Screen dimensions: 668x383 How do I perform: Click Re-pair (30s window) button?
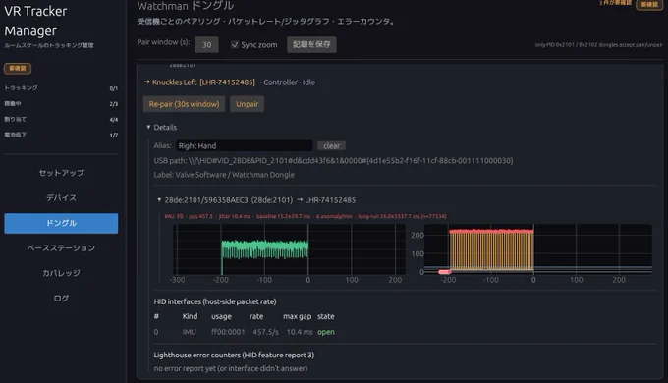[184, 104]
